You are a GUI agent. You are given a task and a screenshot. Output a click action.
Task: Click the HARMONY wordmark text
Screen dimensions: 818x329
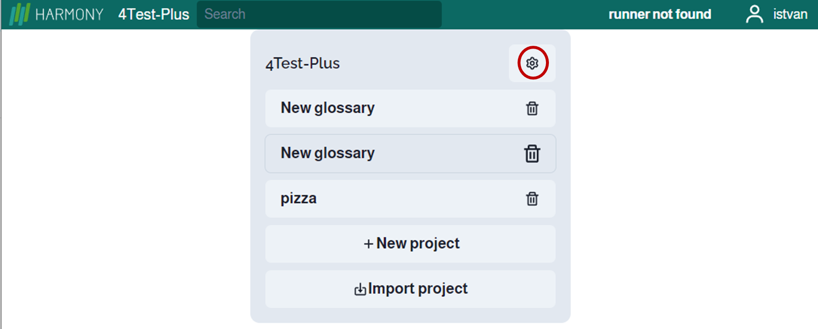coord(69,14)
